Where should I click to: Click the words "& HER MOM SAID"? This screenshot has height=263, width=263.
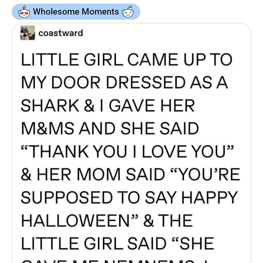click(91, 175)
